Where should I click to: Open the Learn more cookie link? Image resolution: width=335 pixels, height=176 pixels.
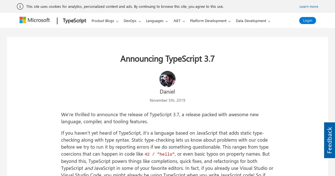309,6
